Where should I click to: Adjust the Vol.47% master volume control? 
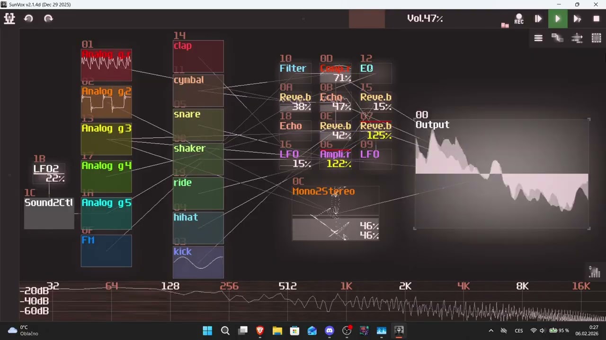click(x=425, y=18)
